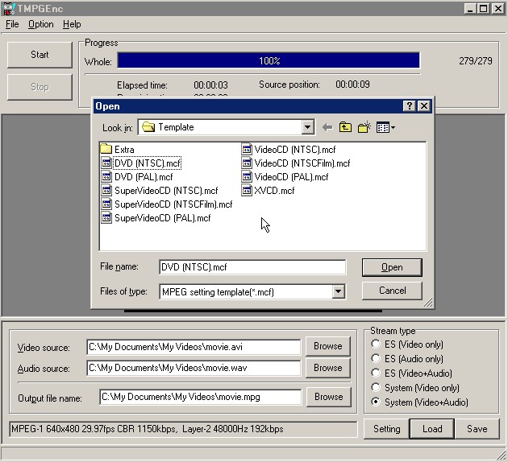The image size is (508, 462).
Task: Click the Audio source path field
Action: point(194,368)
